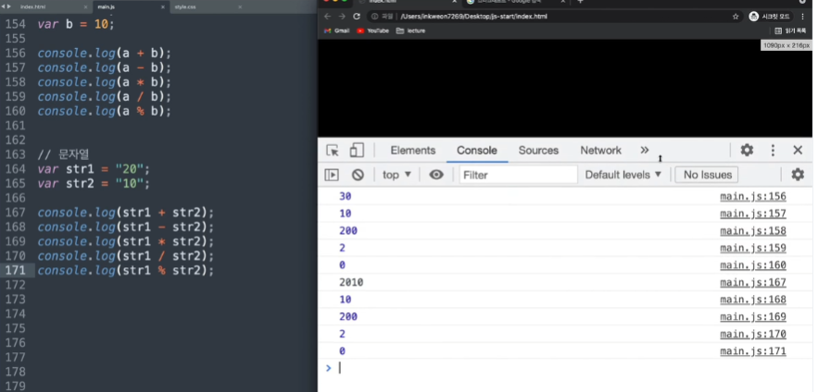
Task: Click editor tab navigation right arrow
Action: [9, 6]
